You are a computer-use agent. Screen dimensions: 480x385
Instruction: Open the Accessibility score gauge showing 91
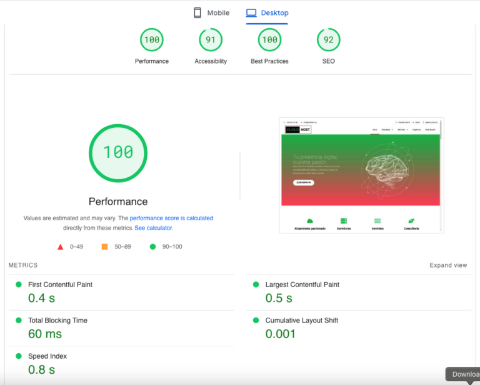[x=211, y=40]
